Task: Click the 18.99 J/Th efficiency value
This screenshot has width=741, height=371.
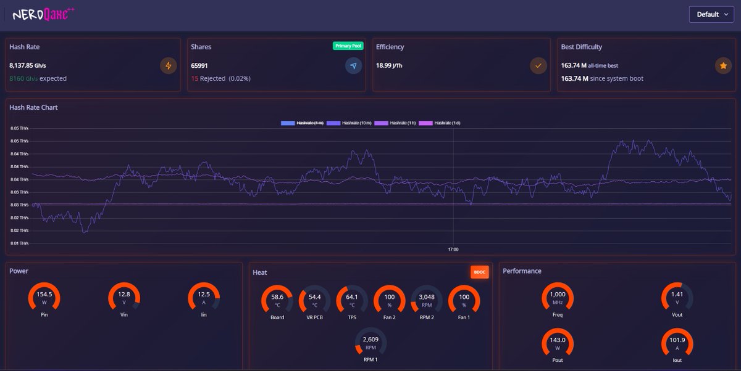Action: 389,65
